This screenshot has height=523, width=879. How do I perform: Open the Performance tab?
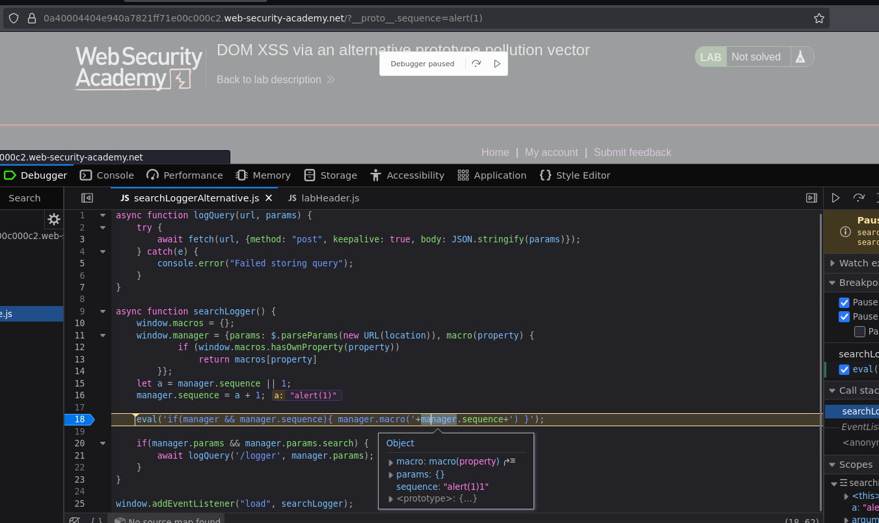[185, 175]
